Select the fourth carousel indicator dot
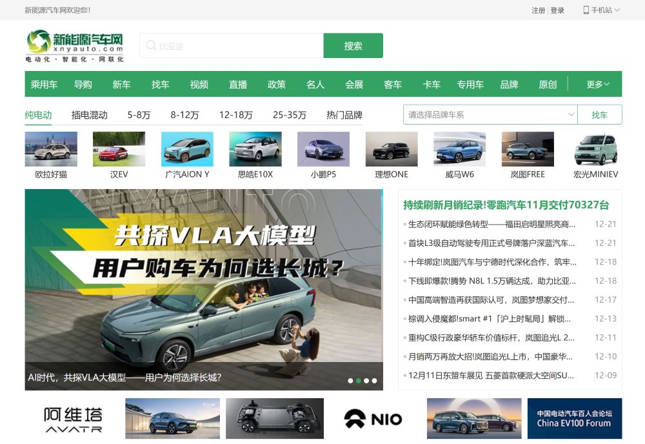 (375, 380)
